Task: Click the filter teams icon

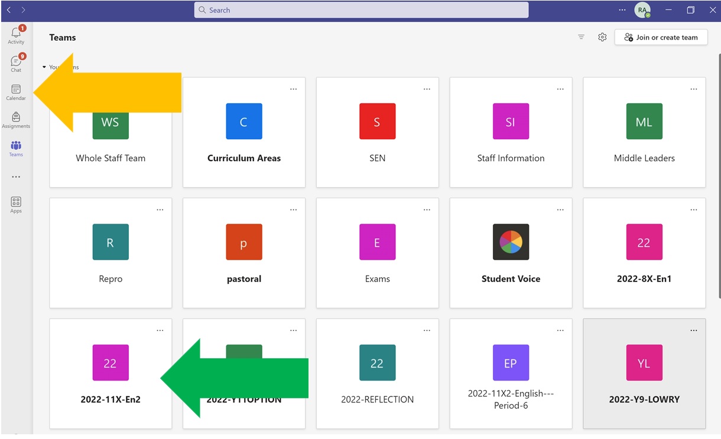Action: pyautogui.click(x=581, y=37)
